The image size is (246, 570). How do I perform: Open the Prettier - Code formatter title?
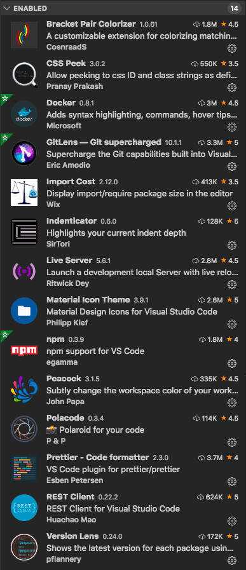coord(98,457)
